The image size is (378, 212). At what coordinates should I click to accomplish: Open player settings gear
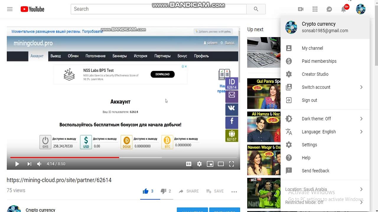tap(199, 164)
